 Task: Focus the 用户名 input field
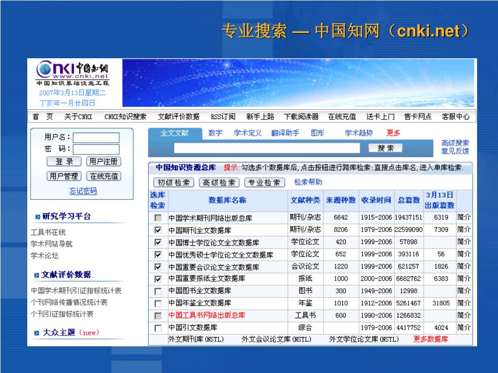[96, 138]
